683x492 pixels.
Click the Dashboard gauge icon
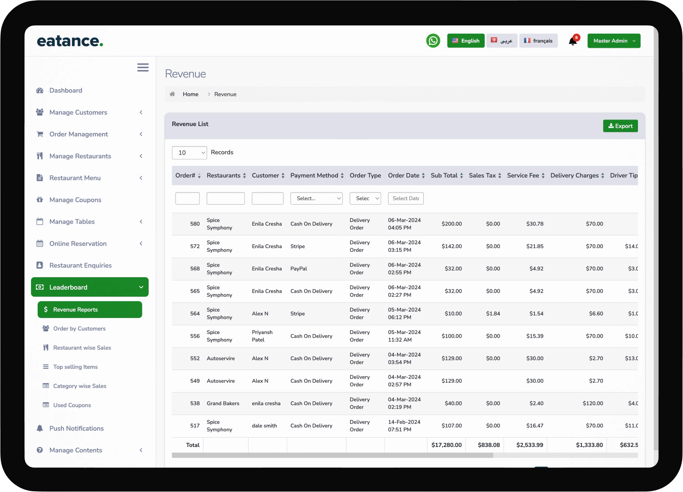click(x=40, y=90)
